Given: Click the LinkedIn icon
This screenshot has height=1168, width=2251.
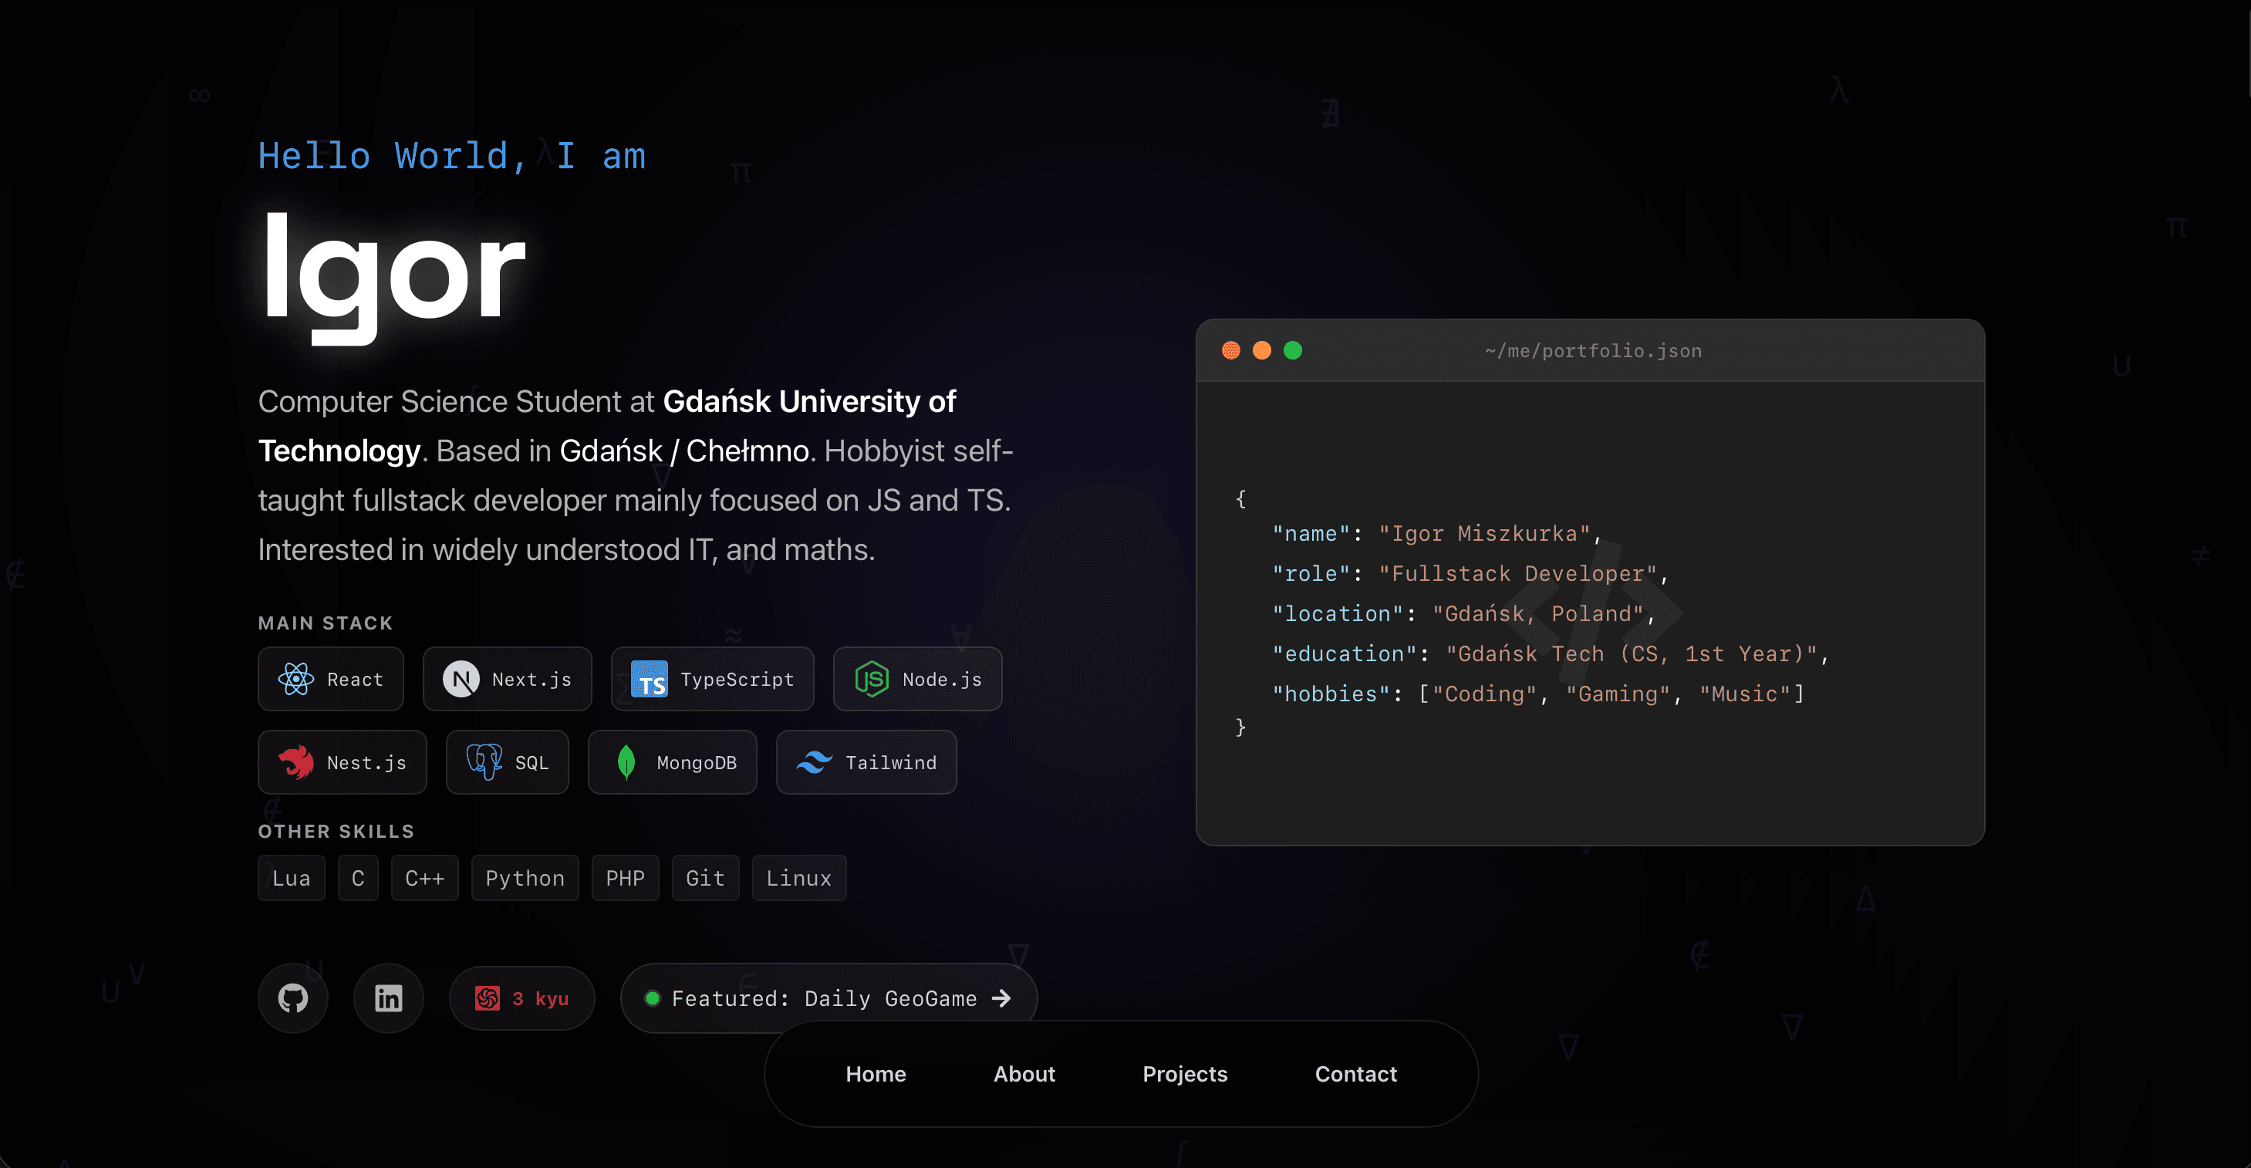Looking at the screenshot, I should 388,998.
